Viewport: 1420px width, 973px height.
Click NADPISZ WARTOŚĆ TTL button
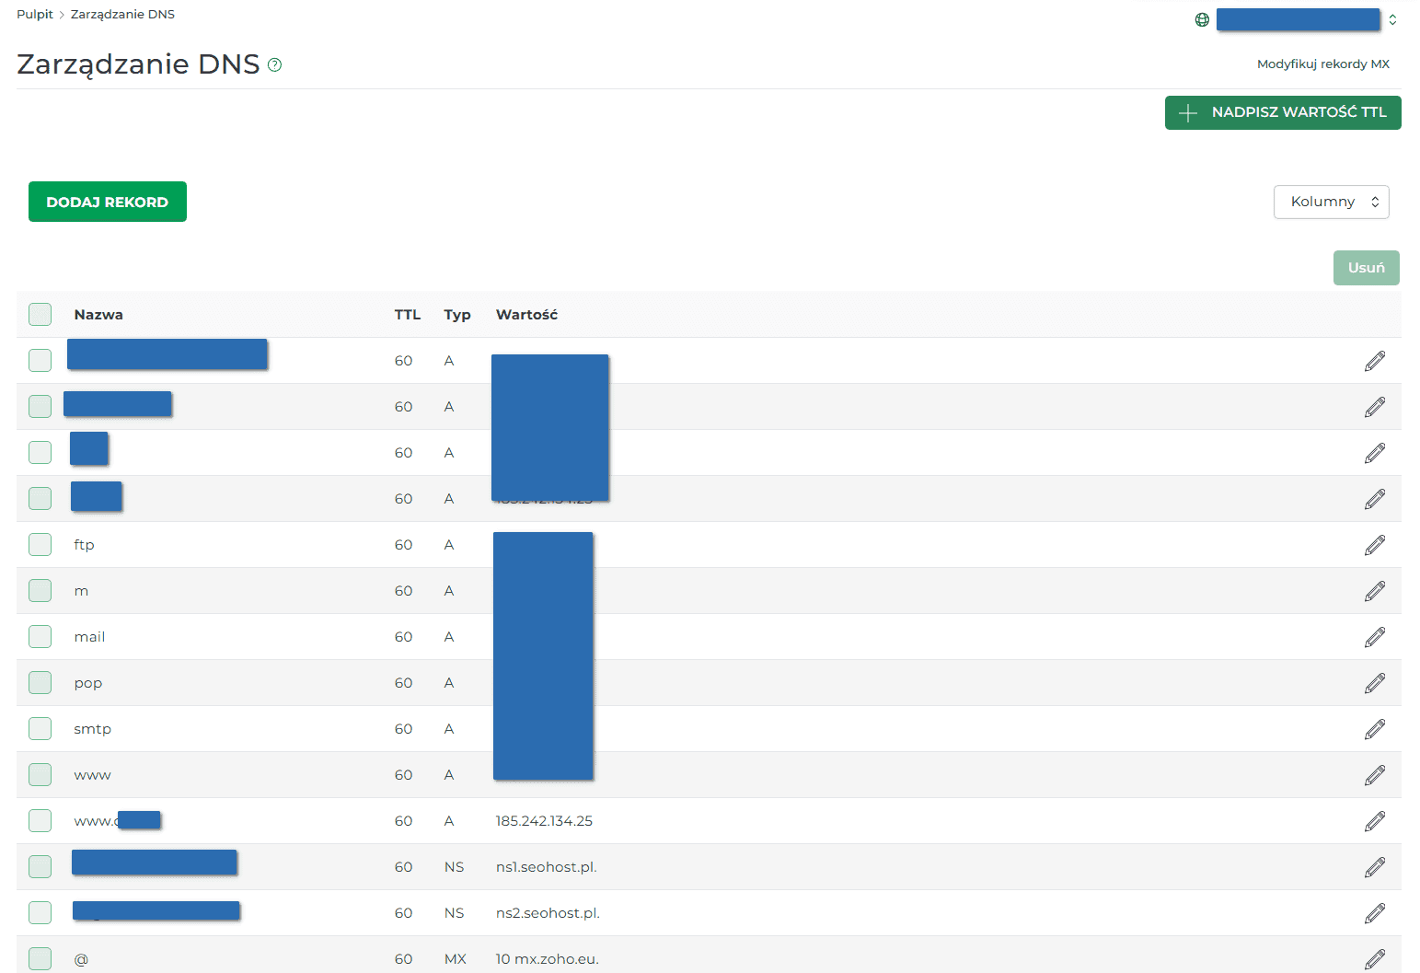point(1283,112)
